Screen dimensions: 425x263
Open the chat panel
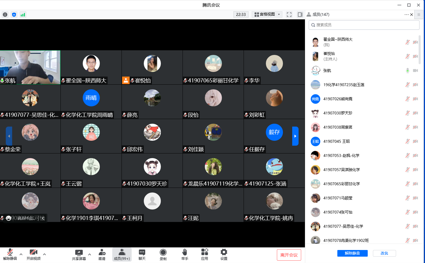[142, 255]
